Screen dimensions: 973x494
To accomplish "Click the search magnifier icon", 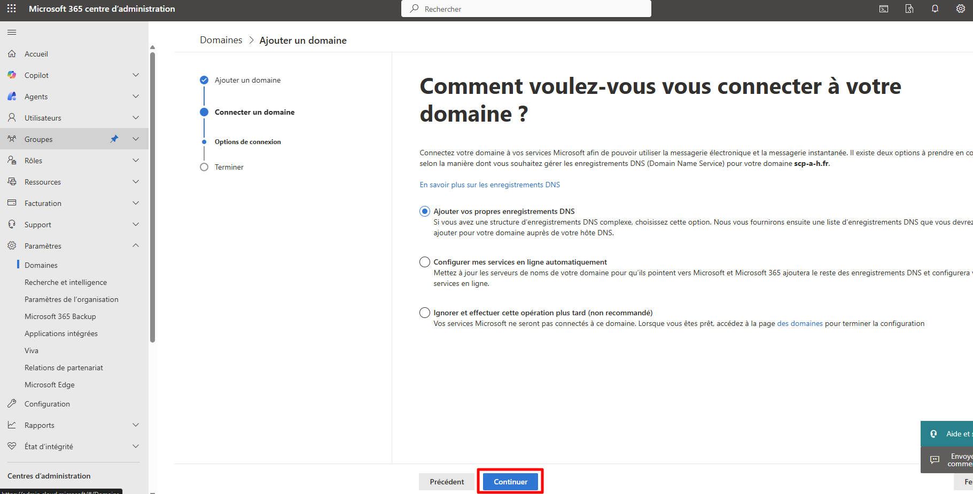I will click(x=414, y=9).
